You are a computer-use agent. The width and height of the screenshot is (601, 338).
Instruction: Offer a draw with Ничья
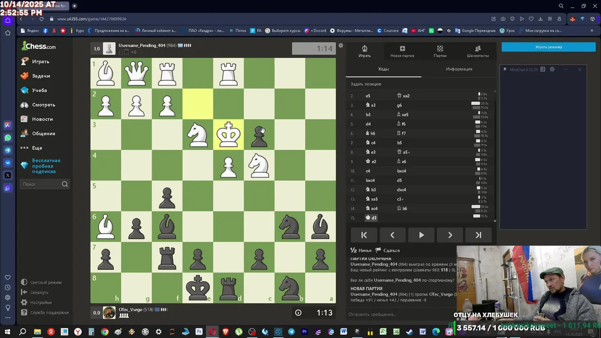click(x=361, y=250)
